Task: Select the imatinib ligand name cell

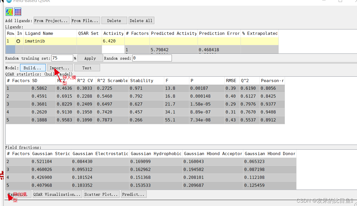Action: coord(50,41)
